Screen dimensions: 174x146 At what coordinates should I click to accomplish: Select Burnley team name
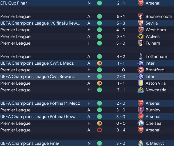pyautogui.click(x=153, y=110)
